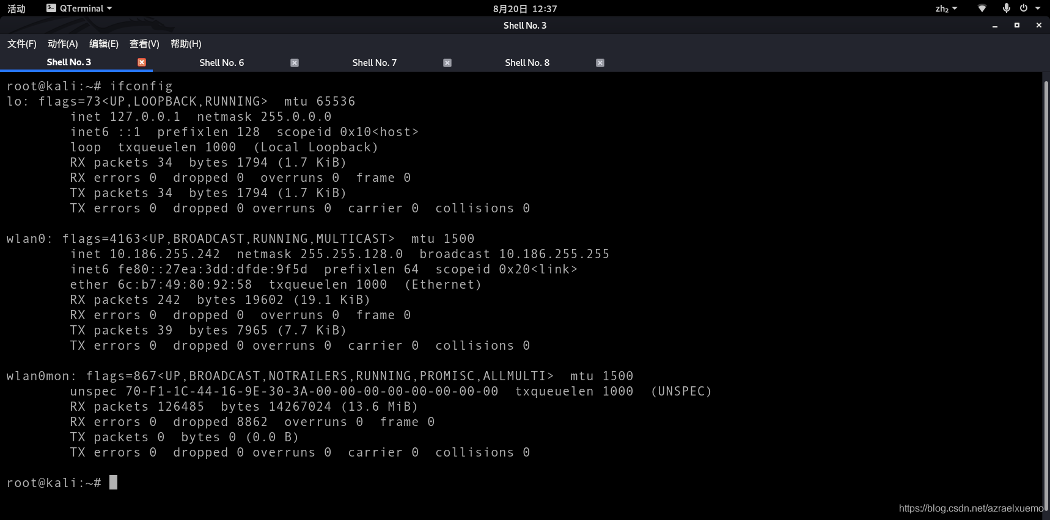The image size is (1050, 520).
Task: Click the bytes 14267024 (13.6 MiB) text
Action: click(x=320, y=406)
